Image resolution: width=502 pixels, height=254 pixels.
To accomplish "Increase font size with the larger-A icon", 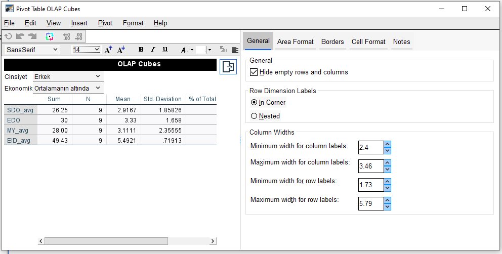I will [x=108, y=50].
